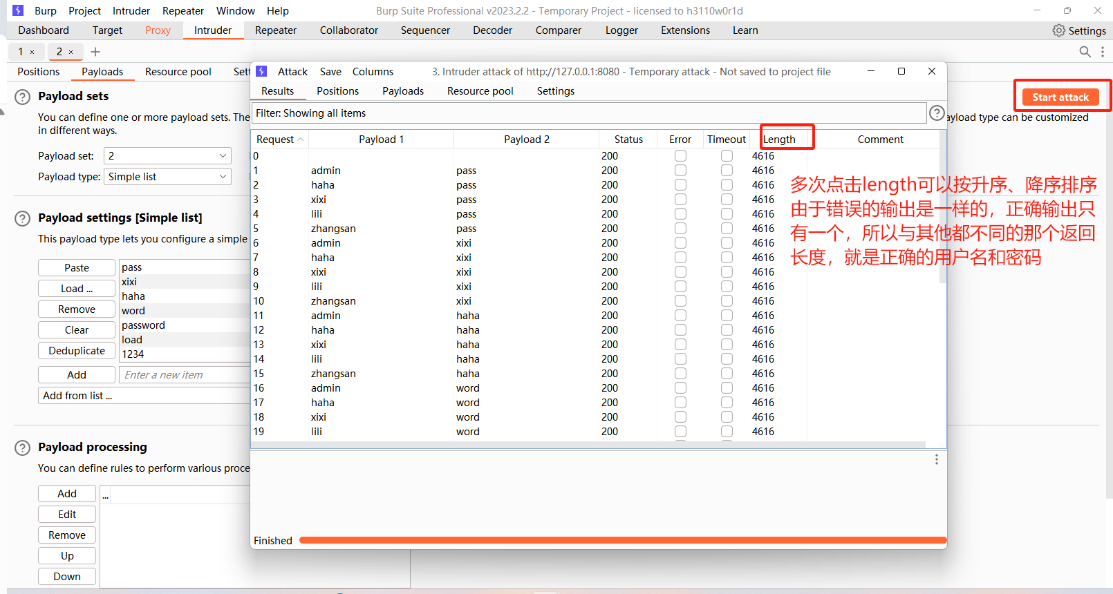Click the Enter a new item field

pyautogui.click(x=185, y=375)
